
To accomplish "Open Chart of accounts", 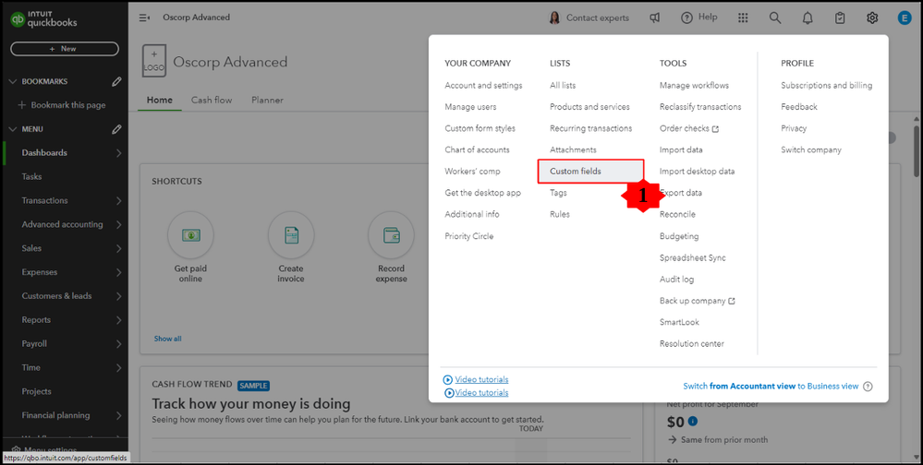I will pyautogui.click(x=477, y=149).
